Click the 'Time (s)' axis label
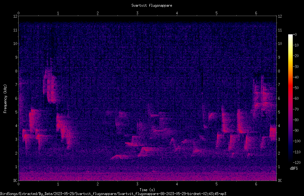Viewport: 304px width, 196px height. (x=147, y=190)
